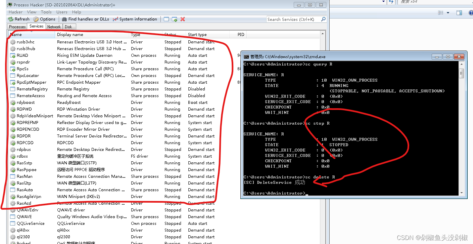Viewport: 473px width, 244px height.
Task: Open System information window
Action: tap(135, 19)
